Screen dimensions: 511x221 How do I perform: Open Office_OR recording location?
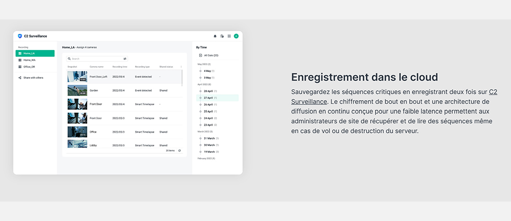(x=29, y=67)
